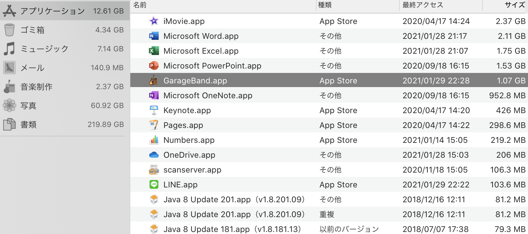Sort list by 名前 column header
The height and width of the screenshot is (234, 528).
click(x=140, y=5)
